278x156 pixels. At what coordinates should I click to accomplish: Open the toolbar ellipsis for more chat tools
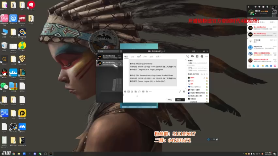tap(150, 92)
